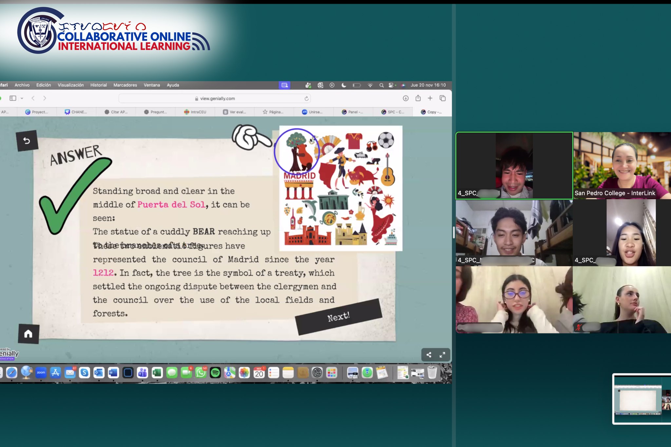Open WhatsApp from the dock

tap(201, 373)
